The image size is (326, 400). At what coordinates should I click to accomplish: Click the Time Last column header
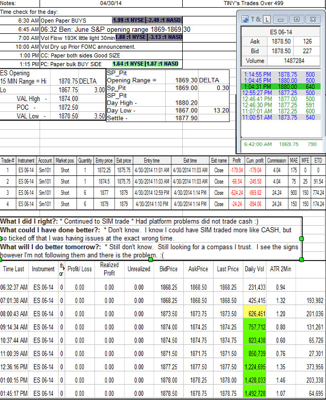tap(13, 269)
